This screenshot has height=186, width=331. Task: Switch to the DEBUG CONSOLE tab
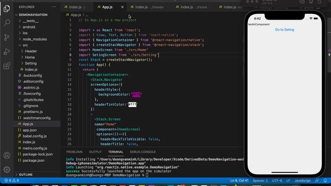(143, 152)
